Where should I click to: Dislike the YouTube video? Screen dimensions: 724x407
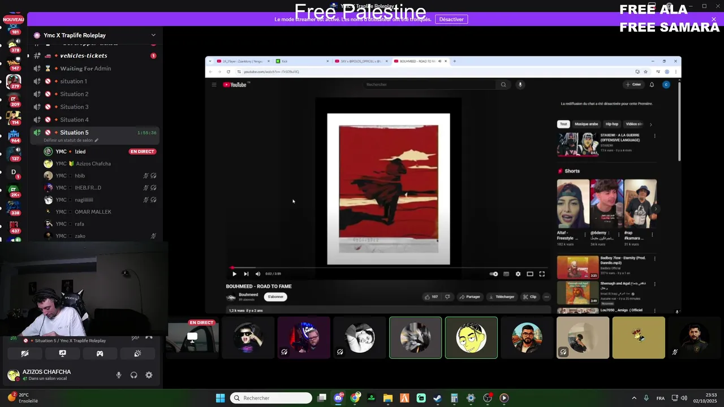[x=447, y=297]
